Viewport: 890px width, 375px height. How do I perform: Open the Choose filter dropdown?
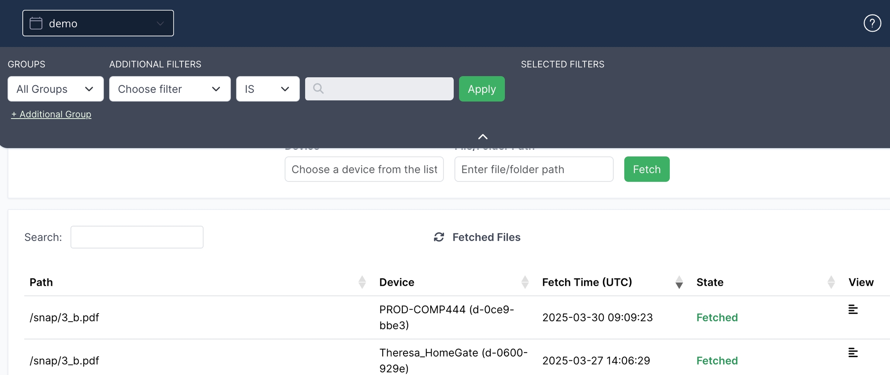pos(170,89)
